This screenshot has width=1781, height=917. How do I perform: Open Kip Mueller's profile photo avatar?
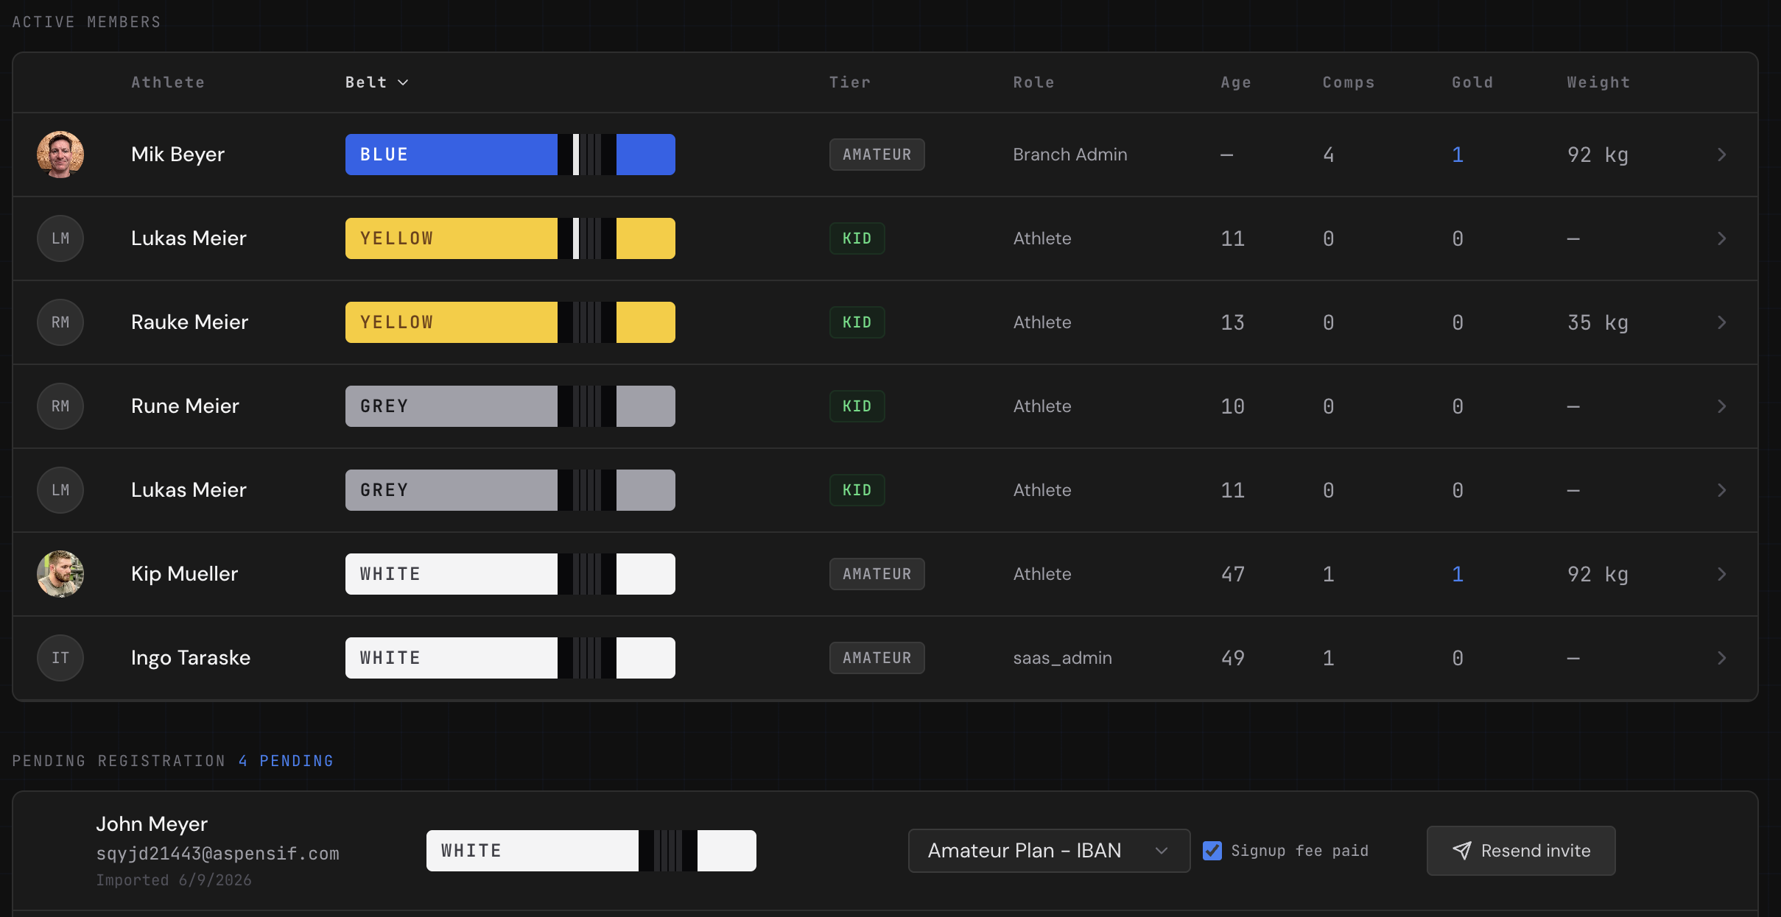click(60, 574)
